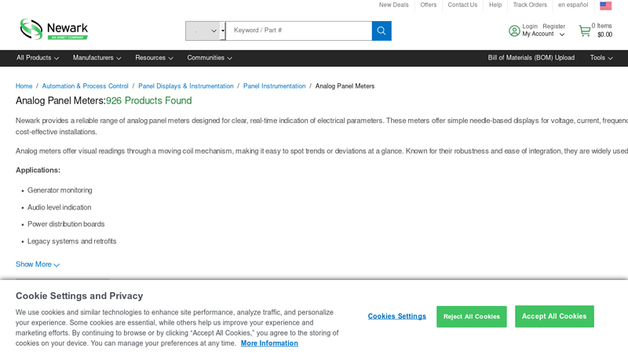This screenshot has width=628, height=353.
Task: Go to Panel Instrumentation breadcrumb
Action: (x=274, y=86)
